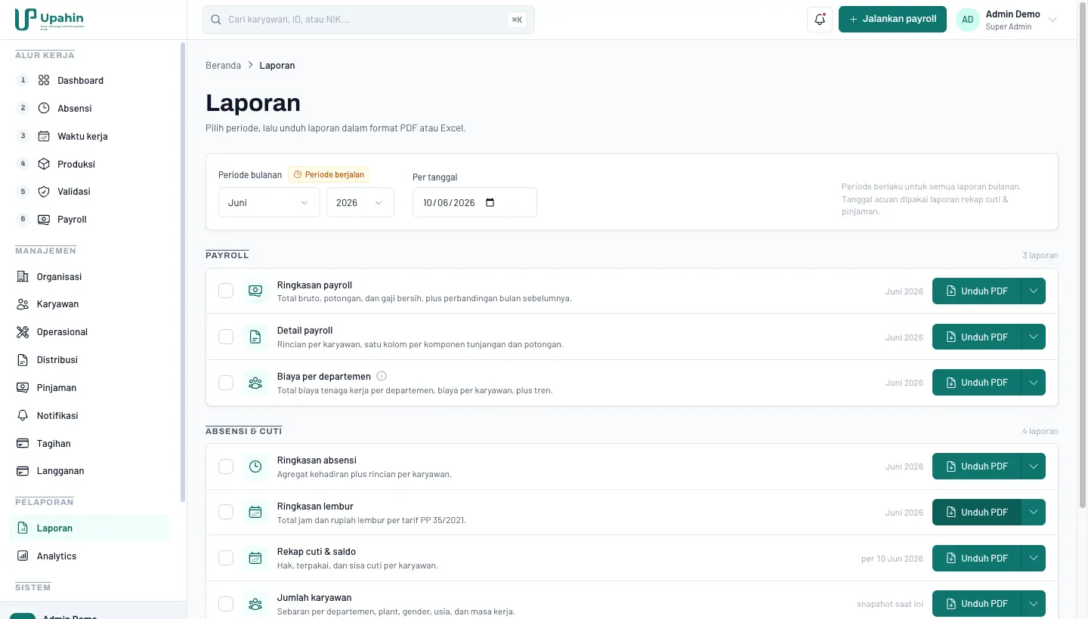Click the Analytics chart icon in the sidebar
The width and height of the screenshot is (1088, 619).
tap(23, 556)
